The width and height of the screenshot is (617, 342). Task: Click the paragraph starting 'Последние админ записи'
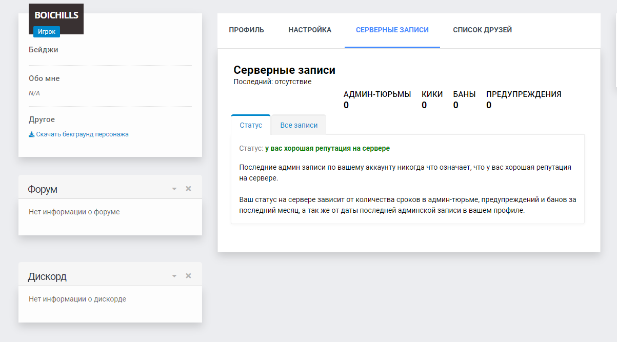pyautogui.click(x=405, y=173)
